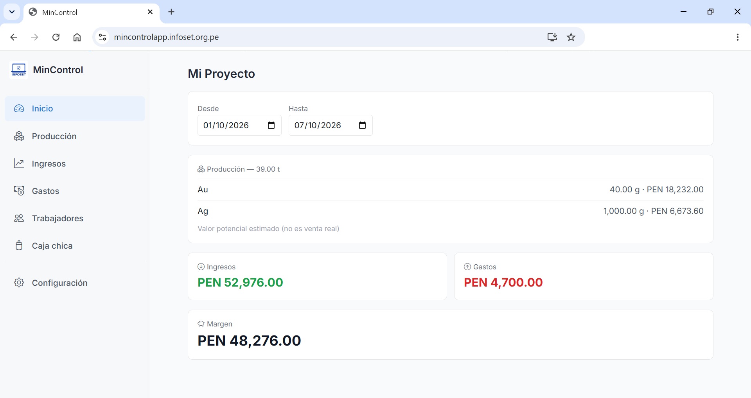Click the Inicio dashboard gauge icon

[x=19, y=109]
